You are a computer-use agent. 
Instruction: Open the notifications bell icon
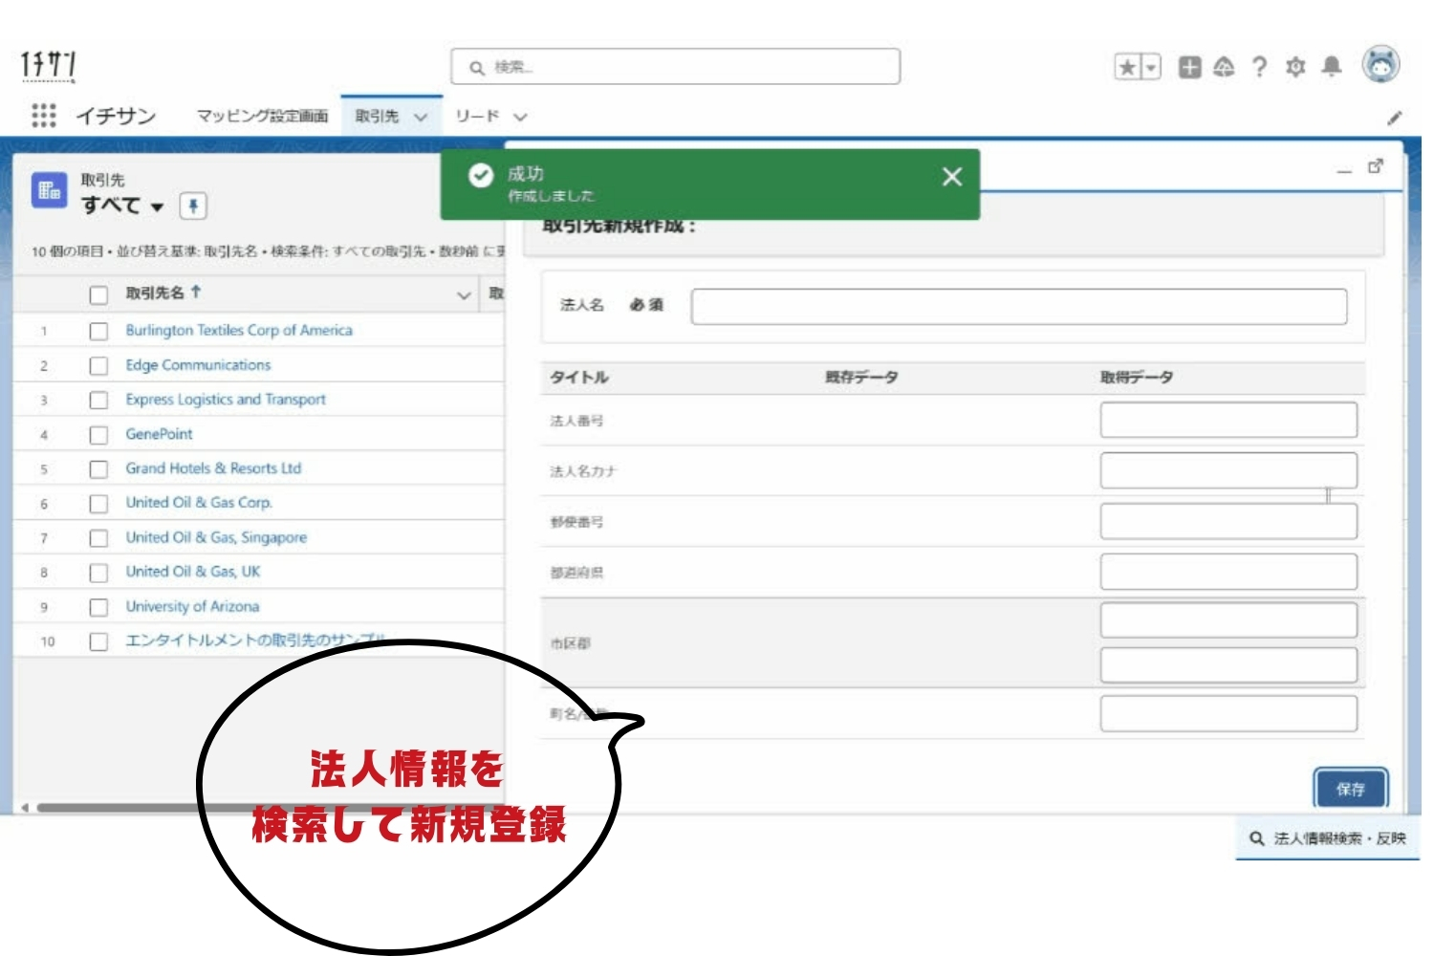click(x=1331, y=66)
